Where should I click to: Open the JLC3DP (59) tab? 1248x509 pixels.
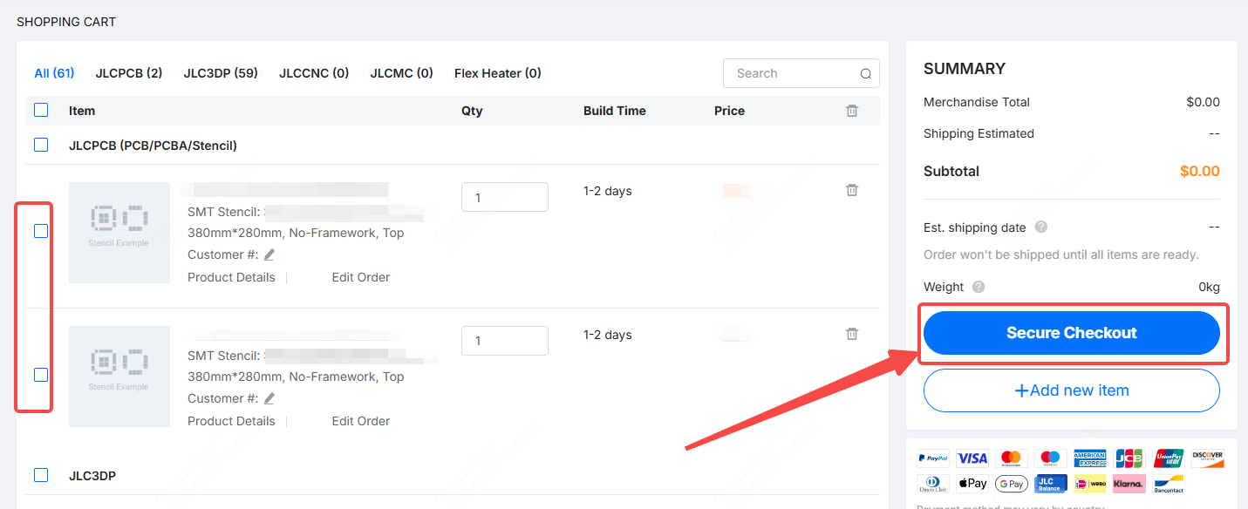pos(221,73)
